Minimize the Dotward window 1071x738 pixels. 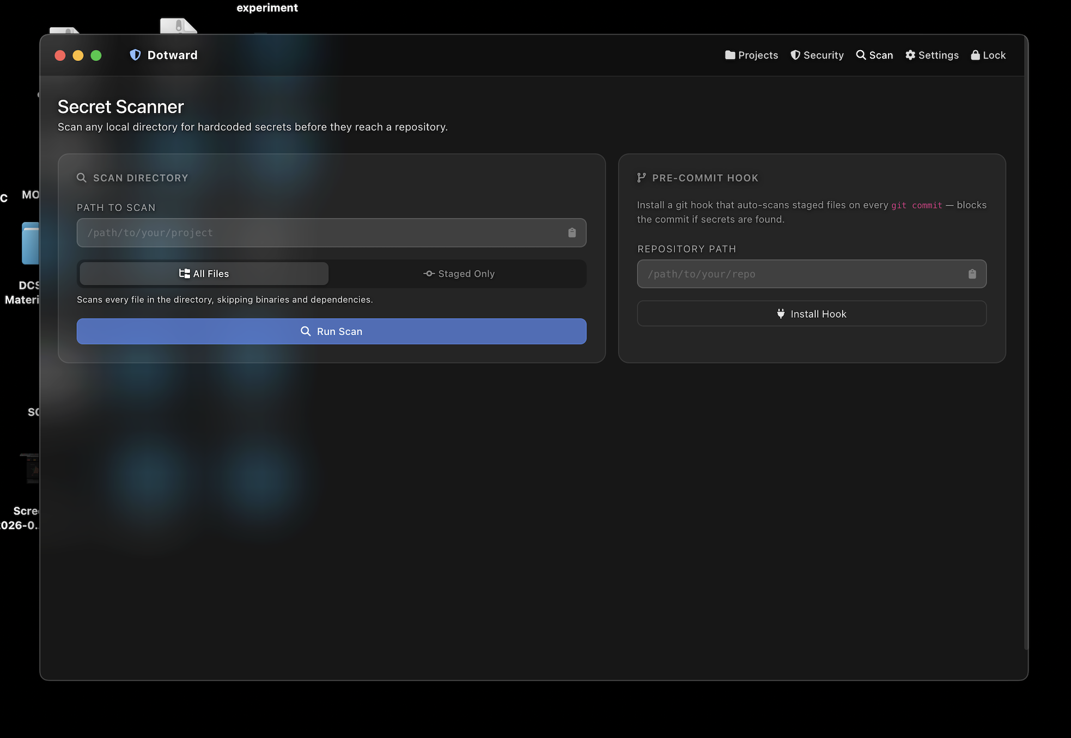coord(78,56)
